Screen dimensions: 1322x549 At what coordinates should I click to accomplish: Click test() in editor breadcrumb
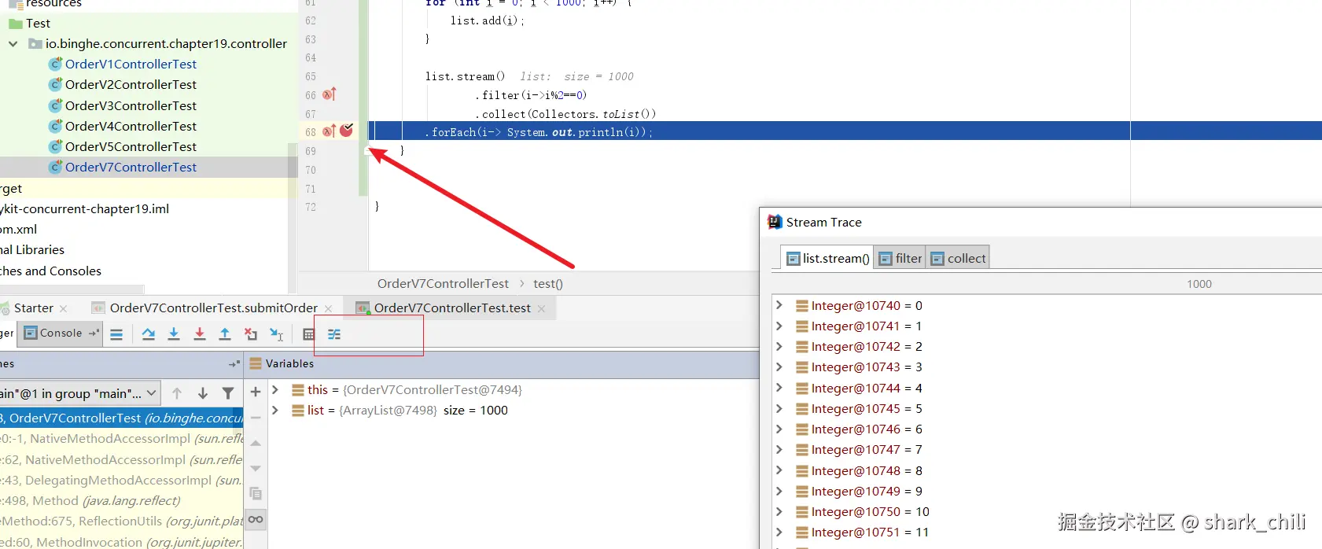point(548,284)
